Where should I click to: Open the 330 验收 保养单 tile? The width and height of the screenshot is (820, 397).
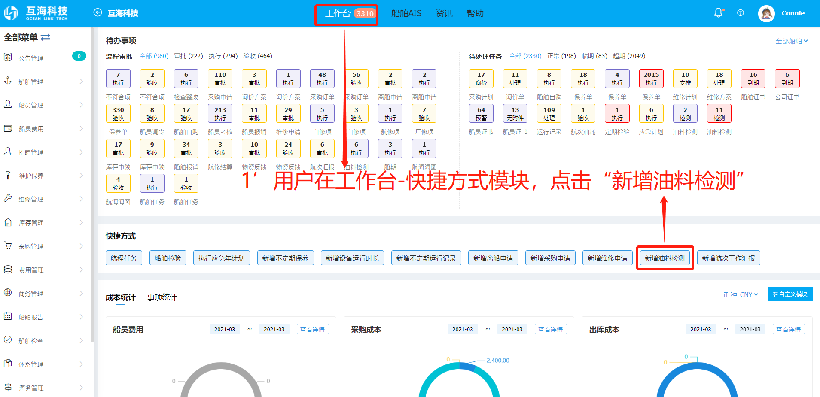pos(118,114)
